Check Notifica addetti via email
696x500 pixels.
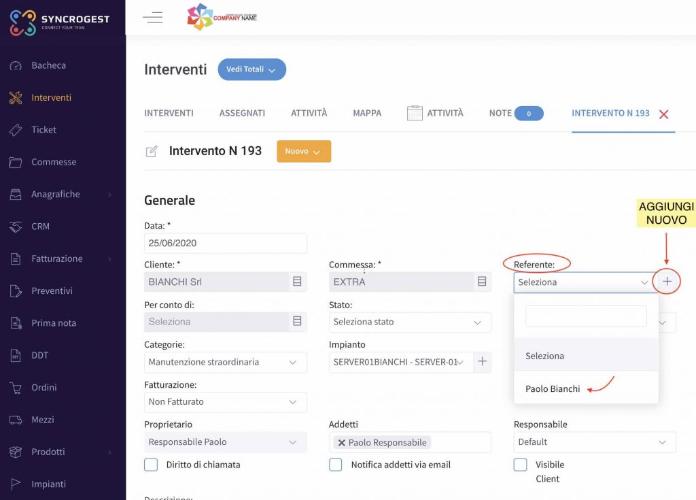pyautogui.click(x=336, y=465)
